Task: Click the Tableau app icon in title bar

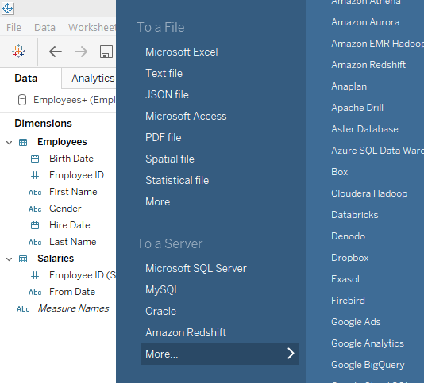Action: pos(8,9)
